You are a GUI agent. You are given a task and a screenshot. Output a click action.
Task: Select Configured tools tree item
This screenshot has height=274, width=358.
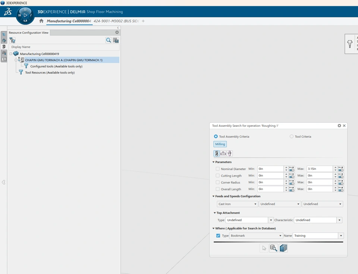(56, 66)
